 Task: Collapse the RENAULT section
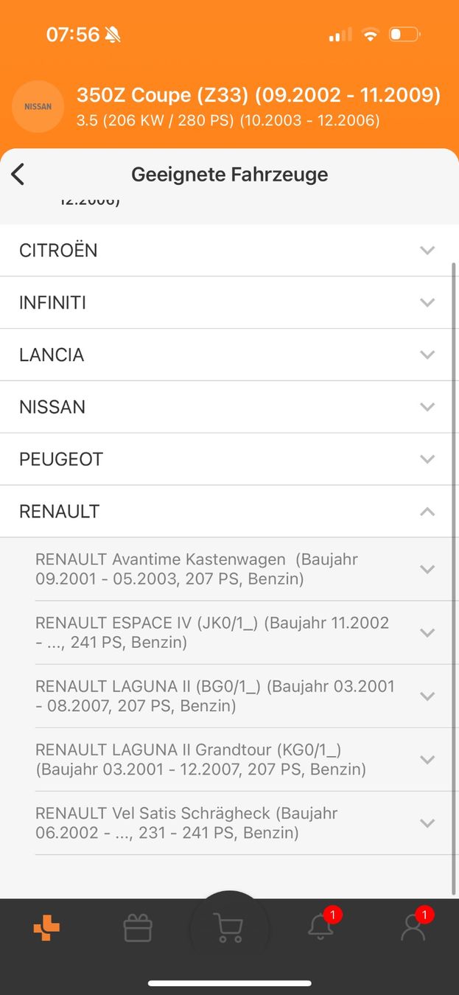click(427, 512)
